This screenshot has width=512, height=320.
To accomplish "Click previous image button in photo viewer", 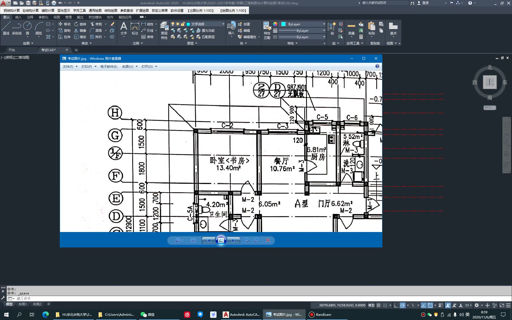I will pos(208,240).
